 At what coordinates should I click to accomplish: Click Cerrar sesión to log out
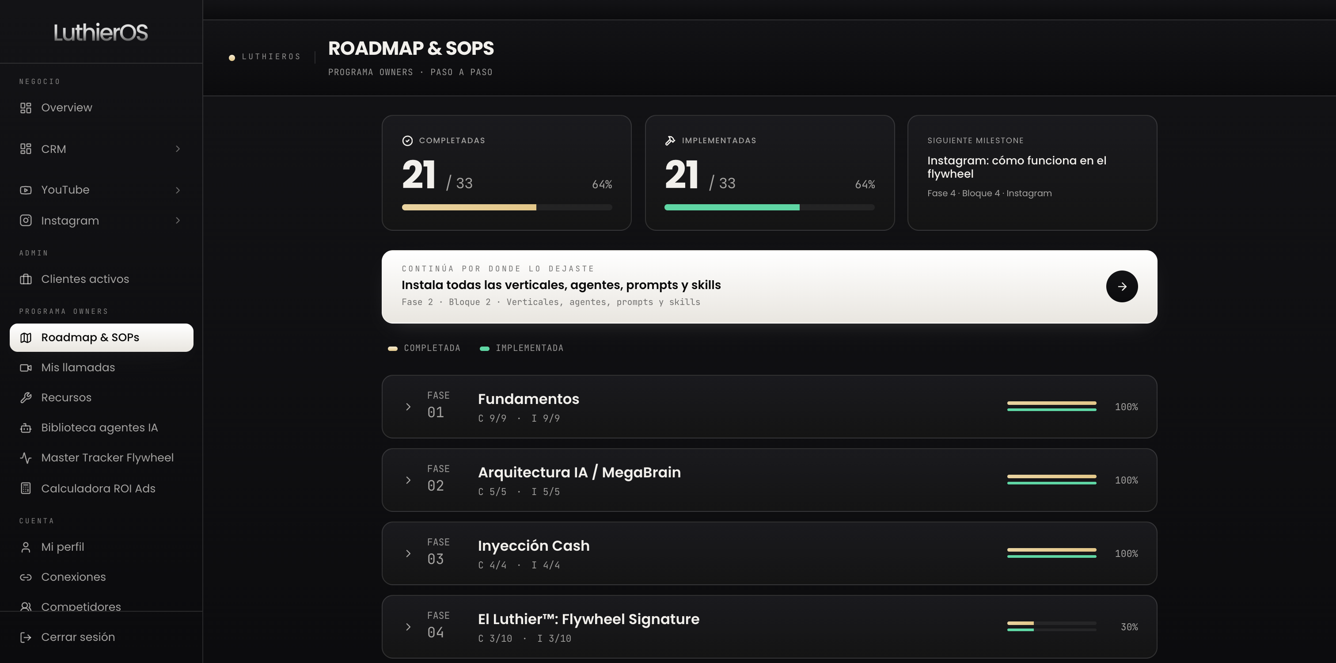(101, 637)
